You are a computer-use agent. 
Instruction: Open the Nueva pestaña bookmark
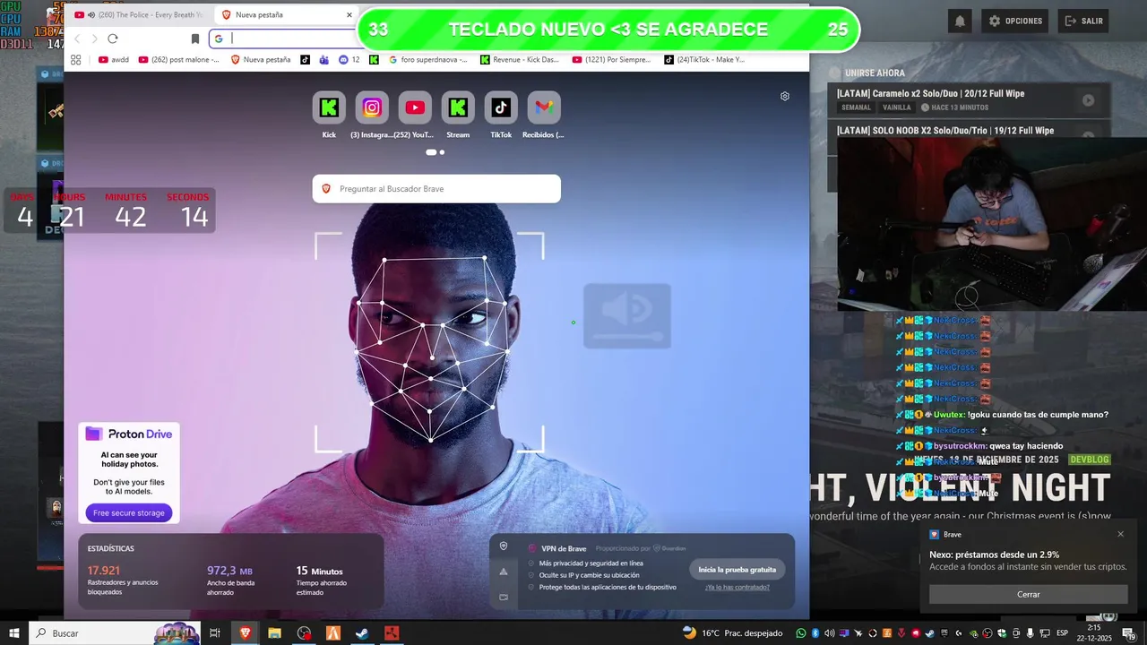261,60
